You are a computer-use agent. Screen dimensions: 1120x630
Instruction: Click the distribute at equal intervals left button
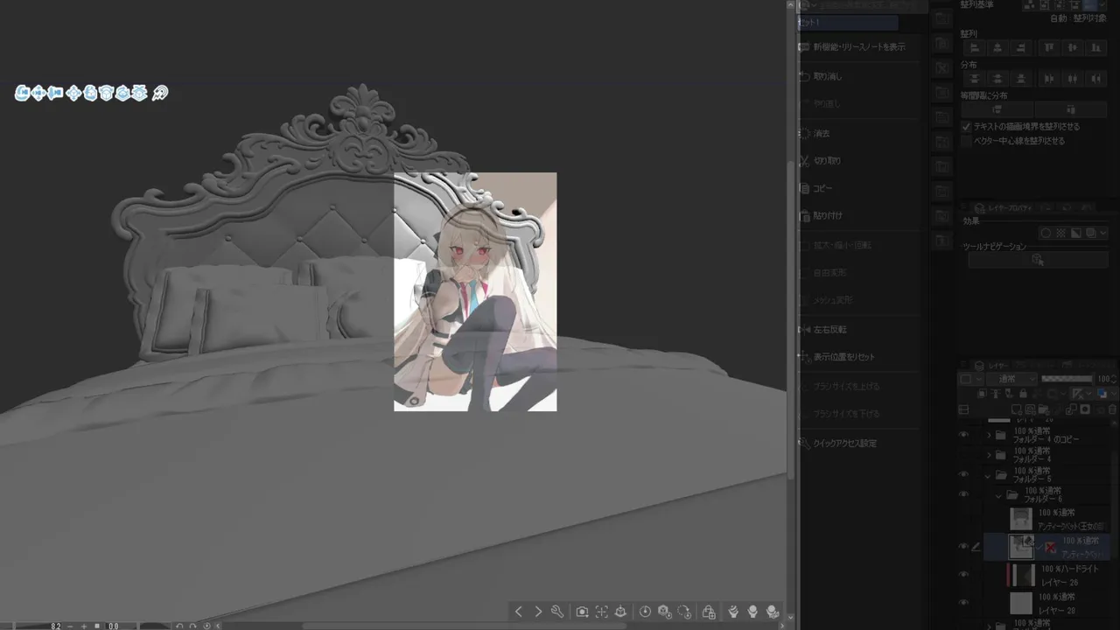pos(997,109)
